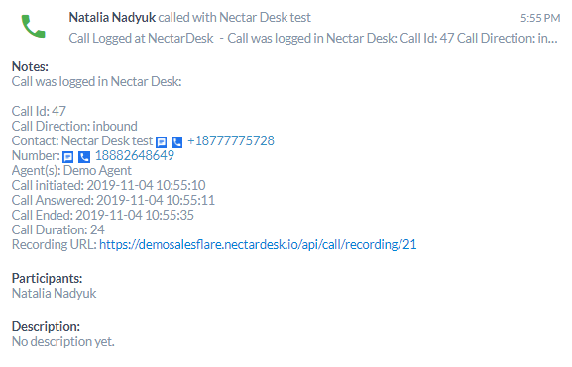The image size is (572, 367).
Task: Click the No description yet text
Action: click(63, 342)
